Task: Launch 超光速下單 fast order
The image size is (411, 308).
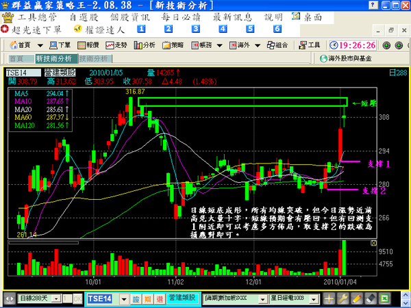Action: 32,29
